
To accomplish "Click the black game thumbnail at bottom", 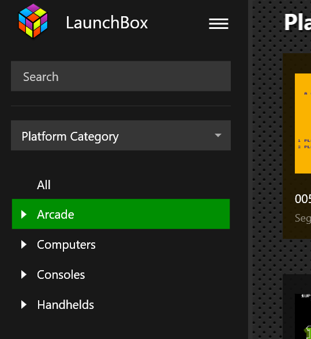I will (303, 316).
